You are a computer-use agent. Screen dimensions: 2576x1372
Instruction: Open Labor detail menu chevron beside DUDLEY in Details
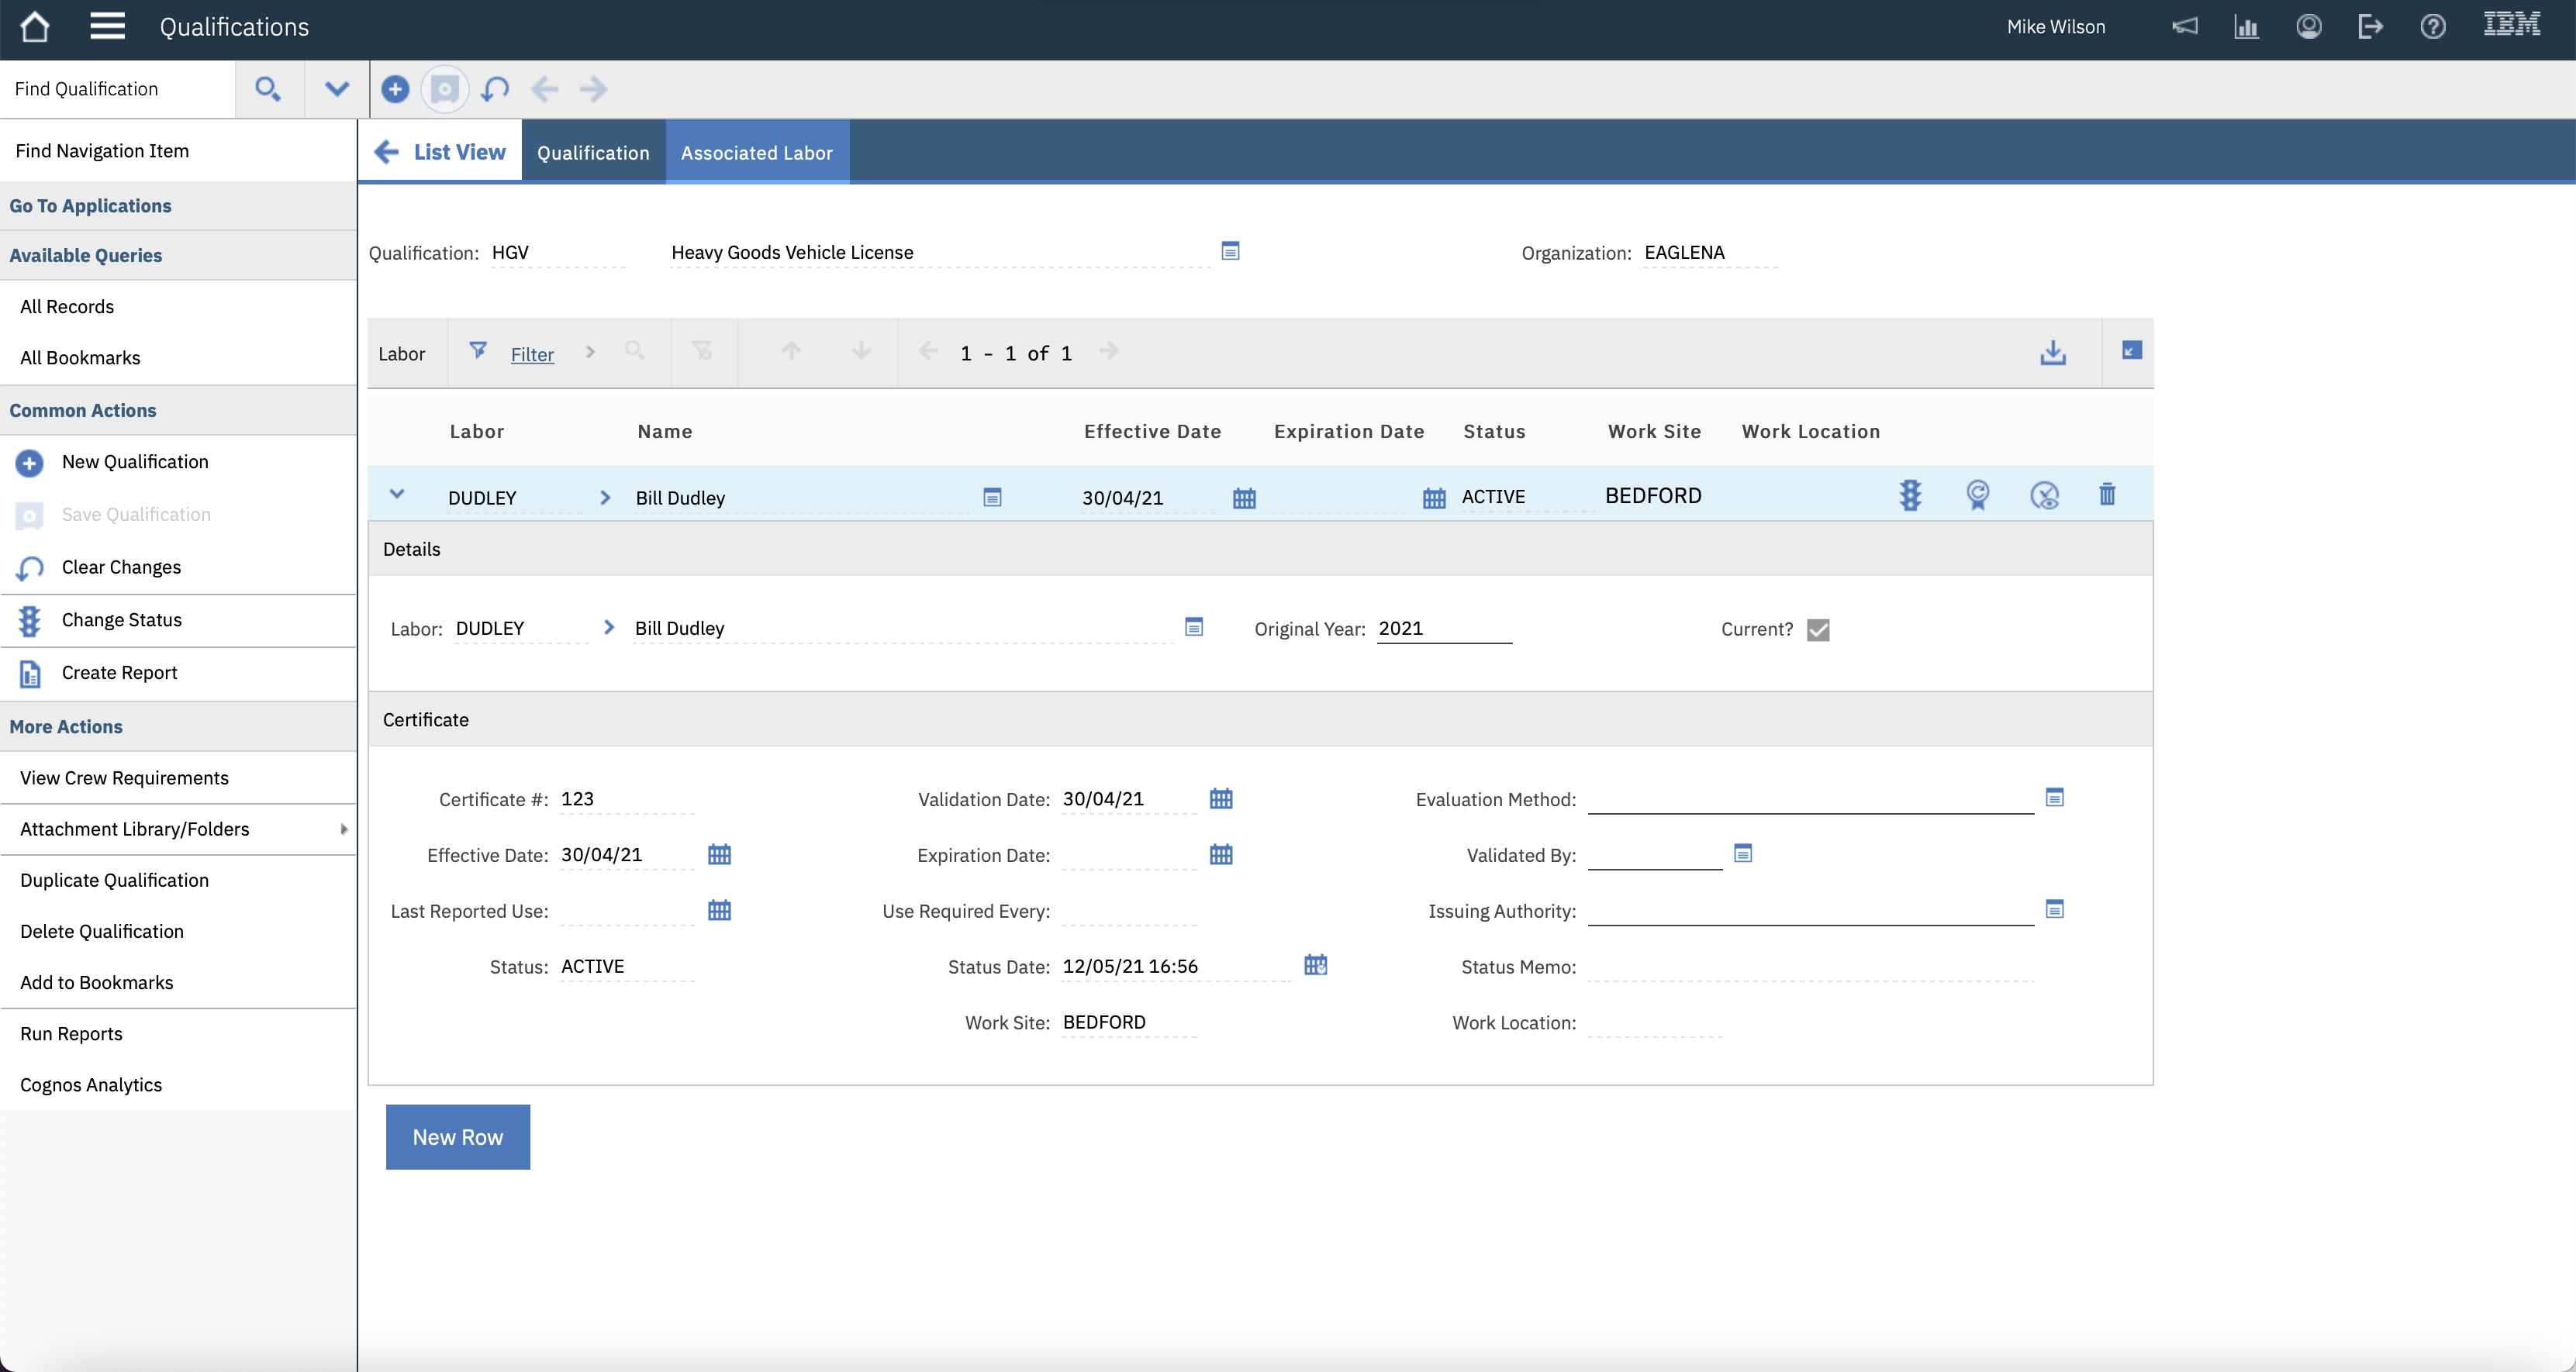(609, 628)
